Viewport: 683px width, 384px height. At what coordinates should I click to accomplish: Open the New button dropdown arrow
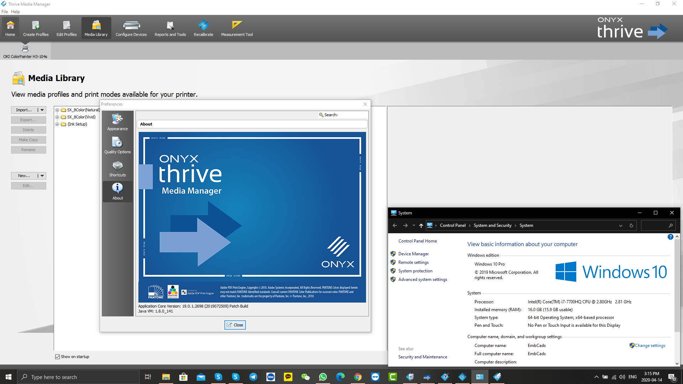42,176
